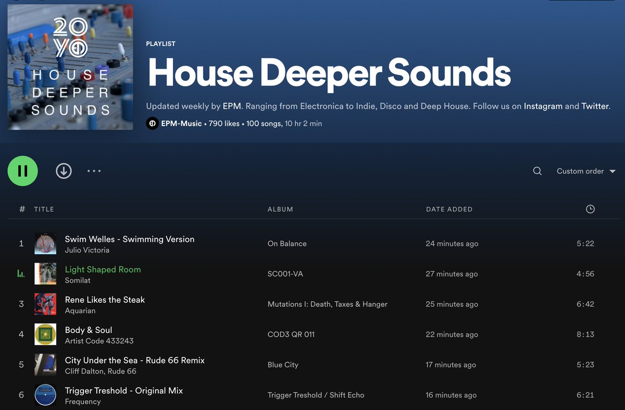625x410 pixels.
Task: Open the EPM link in the description
Action: 232,106
